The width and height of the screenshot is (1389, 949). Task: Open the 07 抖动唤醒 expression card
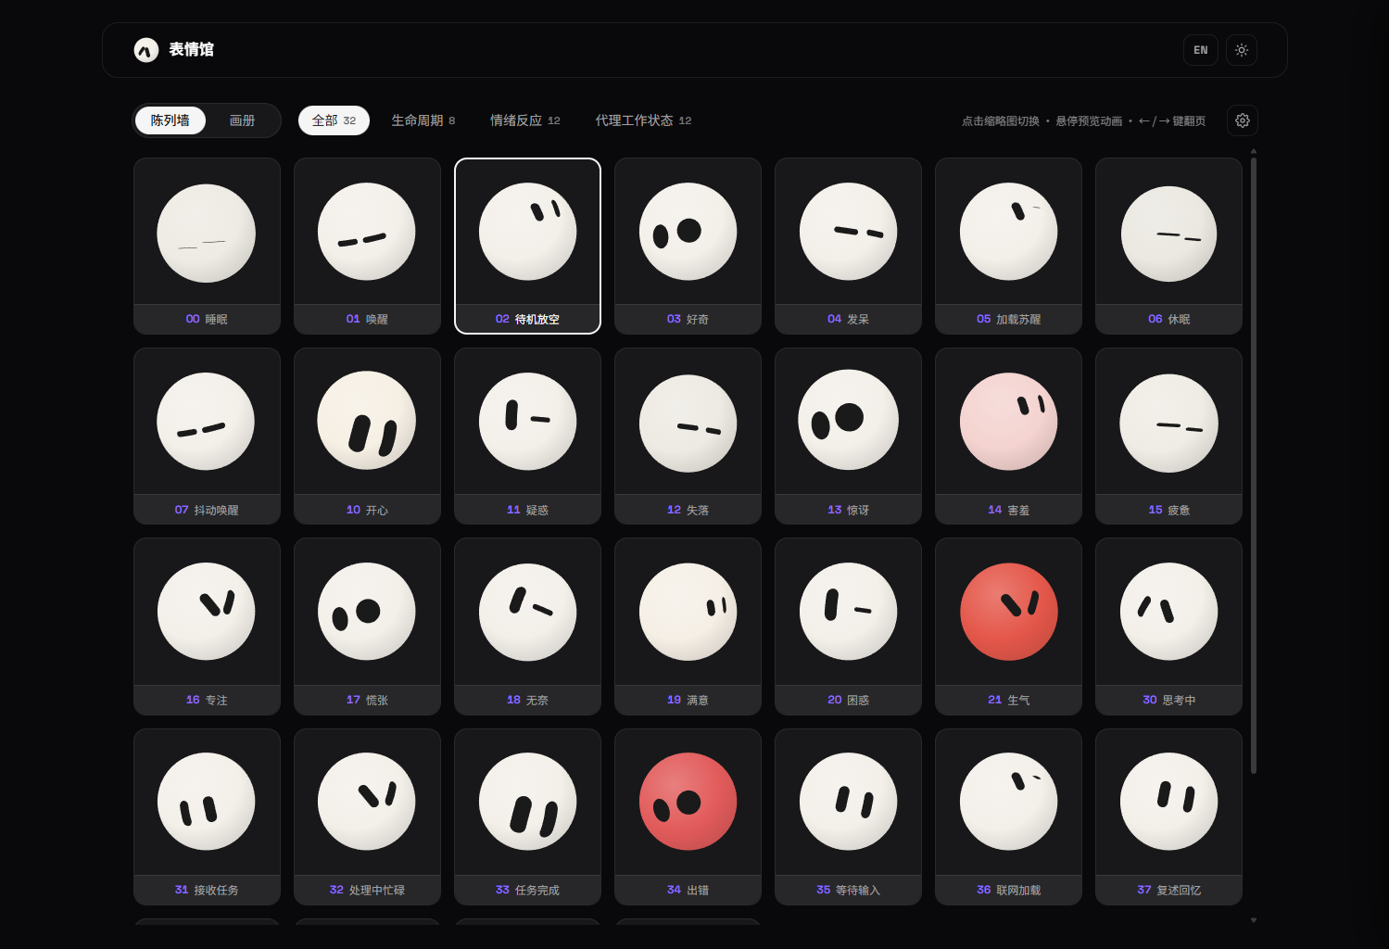pos(207,437)
